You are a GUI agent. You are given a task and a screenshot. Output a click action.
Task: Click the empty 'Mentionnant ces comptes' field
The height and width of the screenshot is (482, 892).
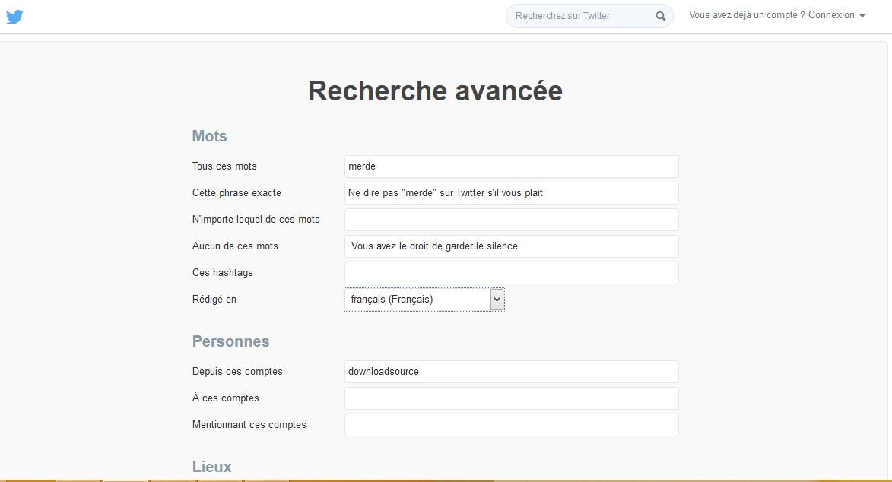(x=512, y=425)
